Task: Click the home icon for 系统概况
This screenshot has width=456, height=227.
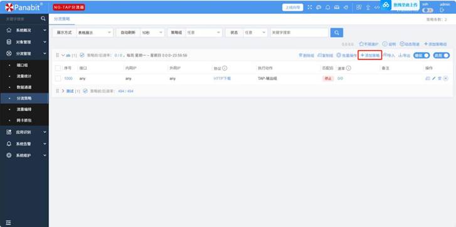Action: (x=9, y=30)
